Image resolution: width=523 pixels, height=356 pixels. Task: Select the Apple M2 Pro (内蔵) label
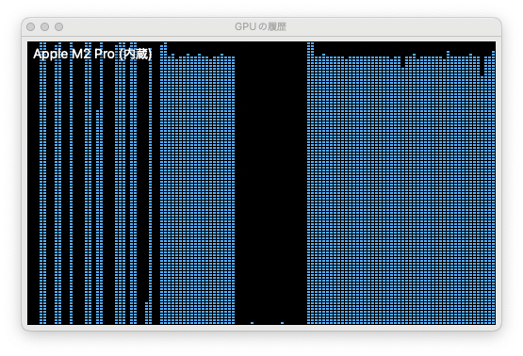point(92,54)
